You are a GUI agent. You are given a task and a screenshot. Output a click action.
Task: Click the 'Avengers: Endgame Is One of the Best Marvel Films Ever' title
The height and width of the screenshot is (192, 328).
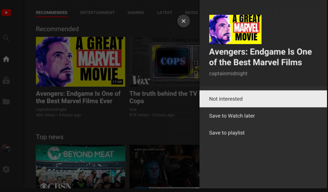78,97
